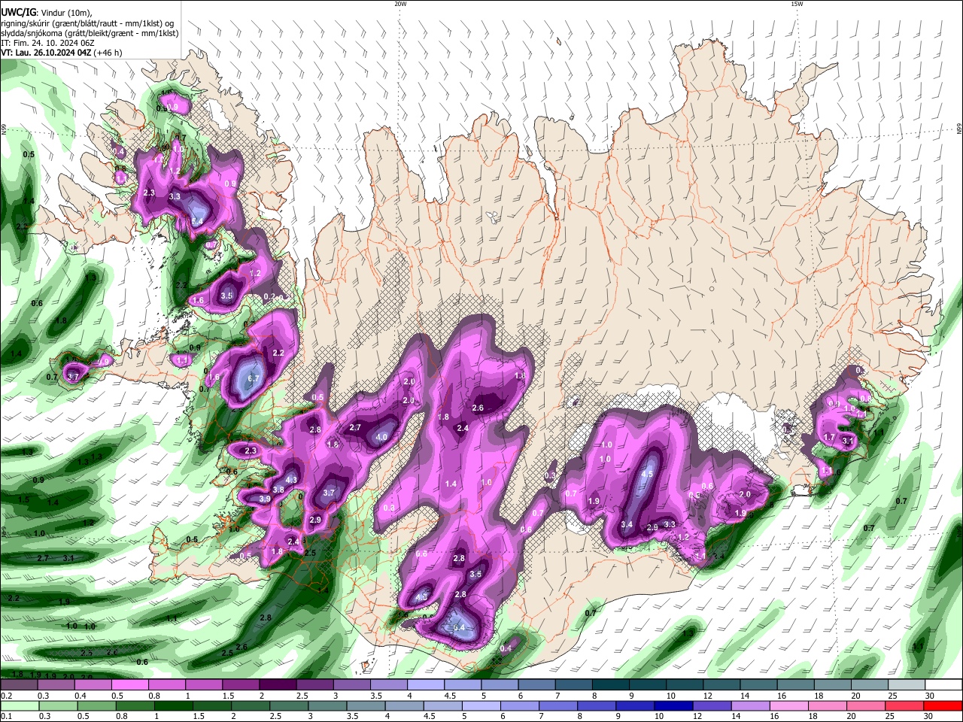
Task: Click the 'slydda/snjókoma' legend description line
Action: click(x=90, y=33)
